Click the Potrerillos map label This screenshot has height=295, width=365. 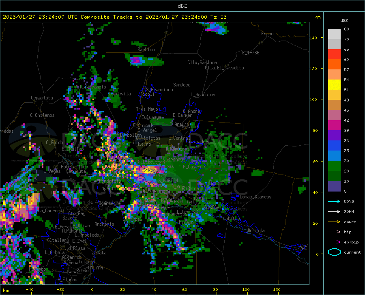[74, 167]
